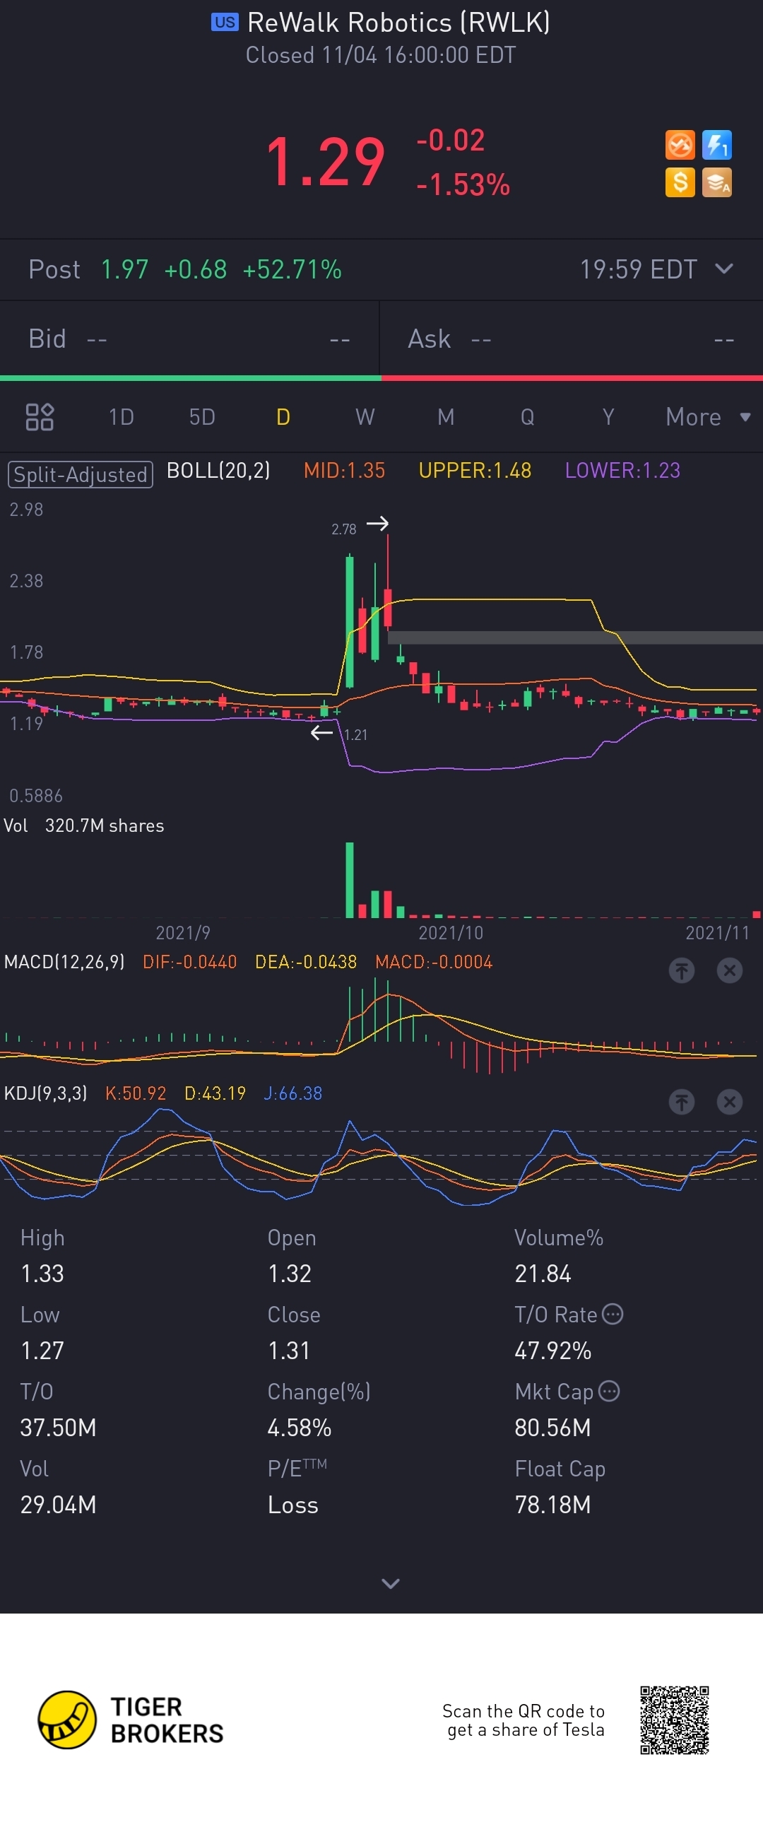Tap the Volume% value 21.84
763x1827 pixels.
543,1274
